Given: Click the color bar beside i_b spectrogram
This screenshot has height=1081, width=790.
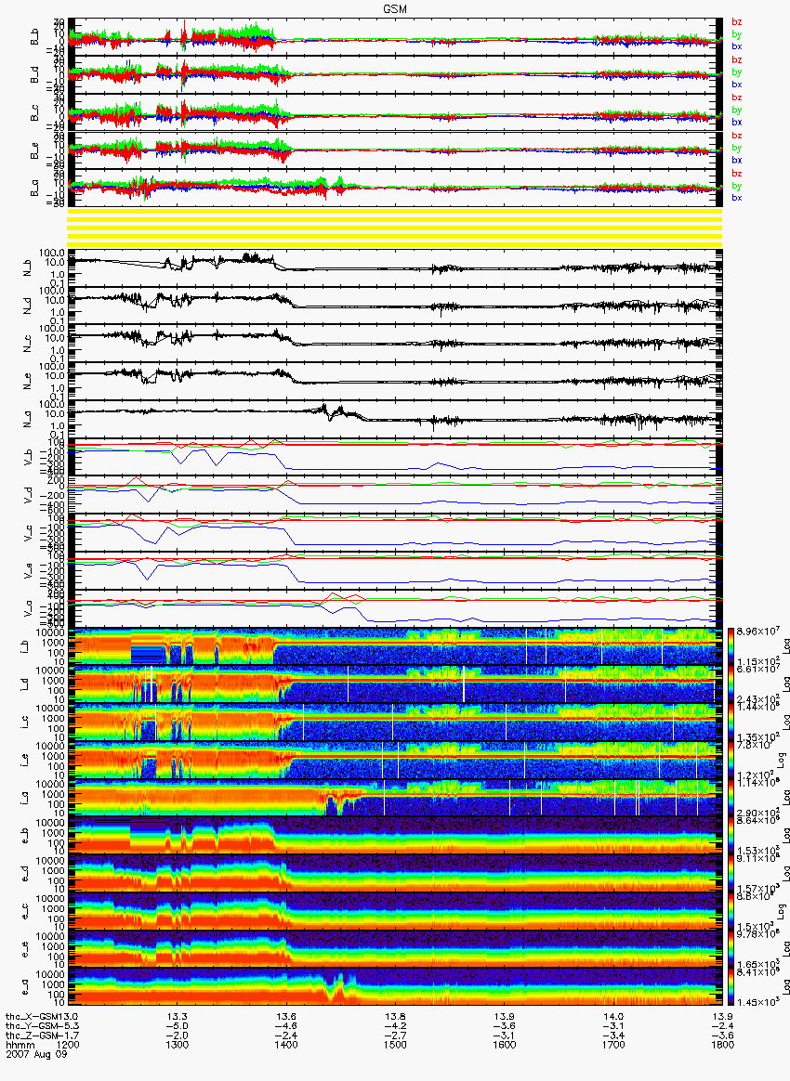Looking at the screenshot, I should tap(730, 646).
